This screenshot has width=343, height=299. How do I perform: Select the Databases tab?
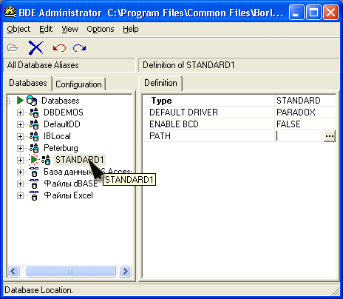pos(28,83)
